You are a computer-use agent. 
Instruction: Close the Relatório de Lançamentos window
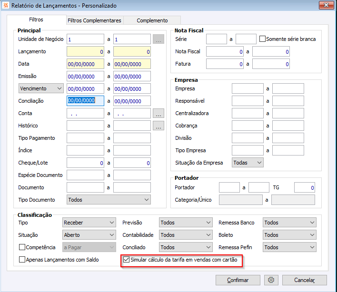click(326, 5)
